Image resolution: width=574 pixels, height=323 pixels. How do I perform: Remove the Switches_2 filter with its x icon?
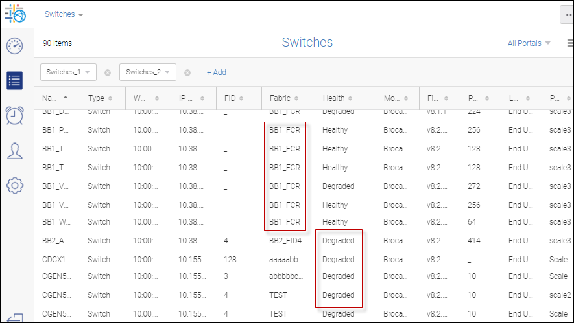tap(187, 72)
